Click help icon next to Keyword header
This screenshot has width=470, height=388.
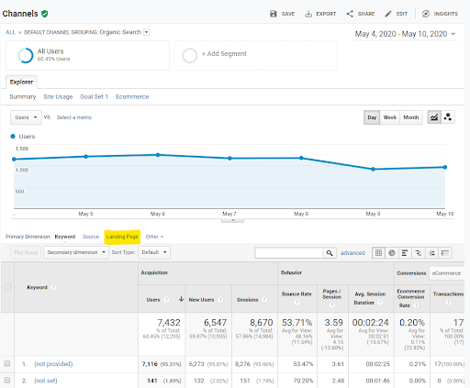(x=53, y=287)
